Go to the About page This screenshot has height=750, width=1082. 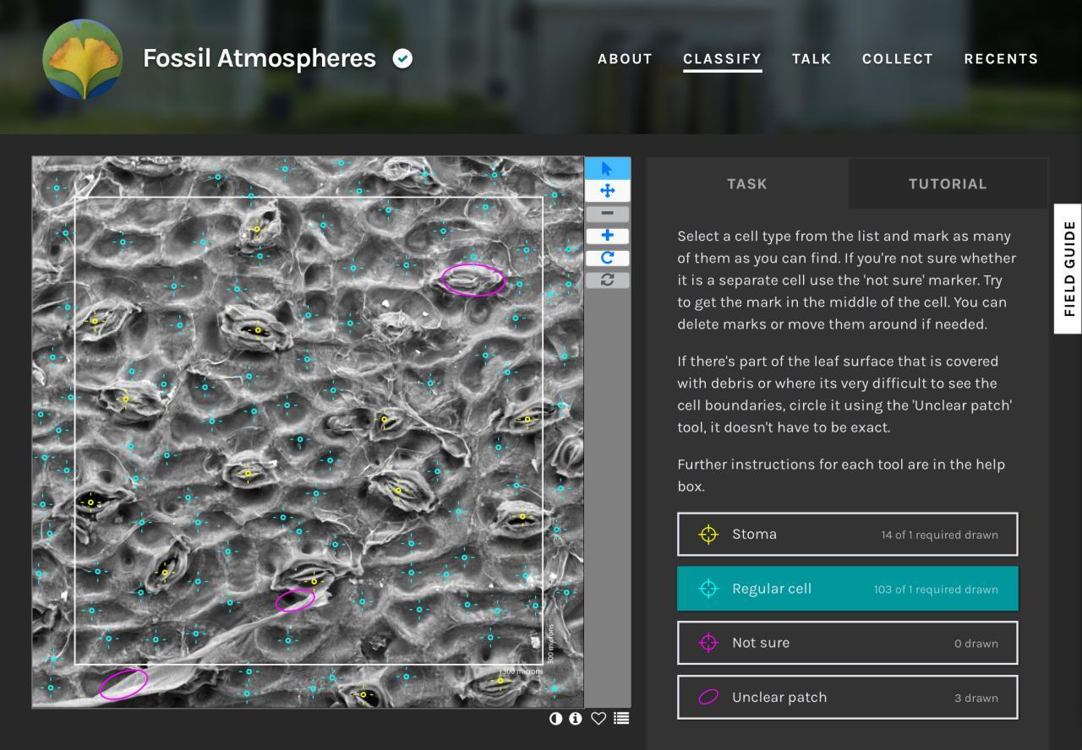pos(625,59)
